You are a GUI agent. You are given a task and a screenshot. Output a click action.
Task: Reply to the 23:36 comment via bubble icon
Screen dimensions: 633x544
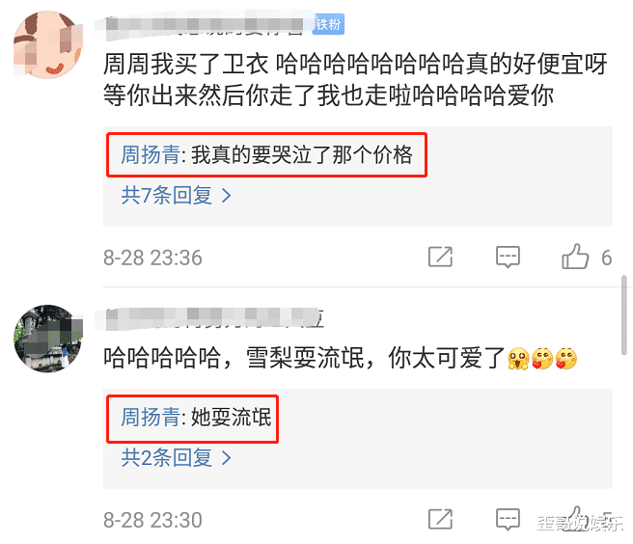point(508,257)
